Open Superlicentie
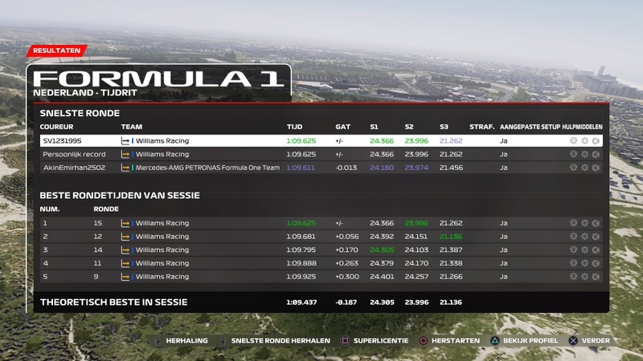Viewport: 643px width, 361px height. pos(381,340)
